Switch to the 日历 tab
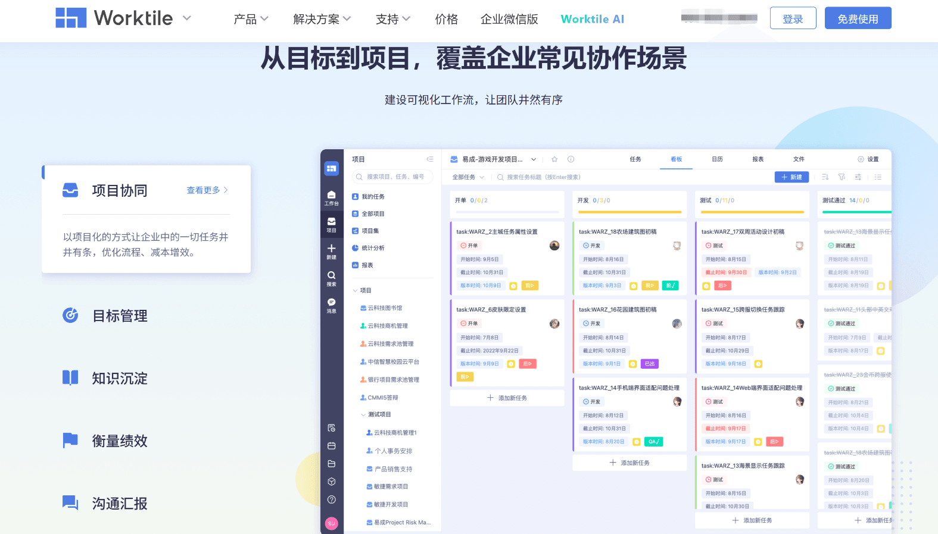This screenshot has height=534, width=938. tap(717, 159)
